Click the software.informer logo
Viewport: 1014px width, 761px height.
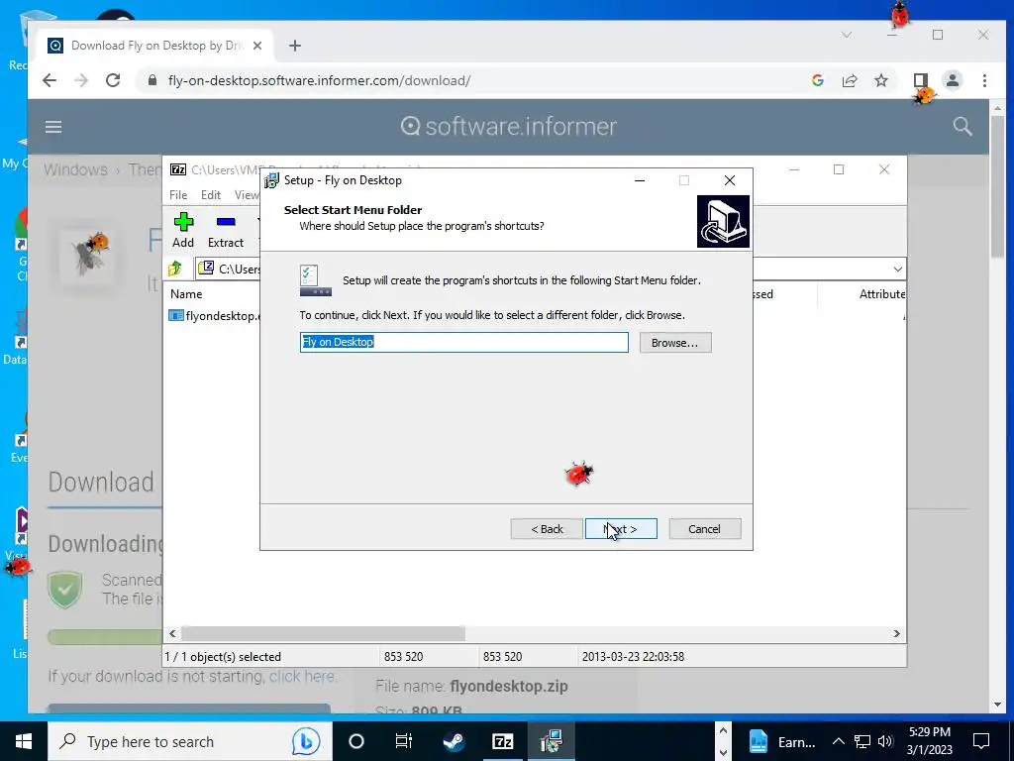(x=508, y=126)
